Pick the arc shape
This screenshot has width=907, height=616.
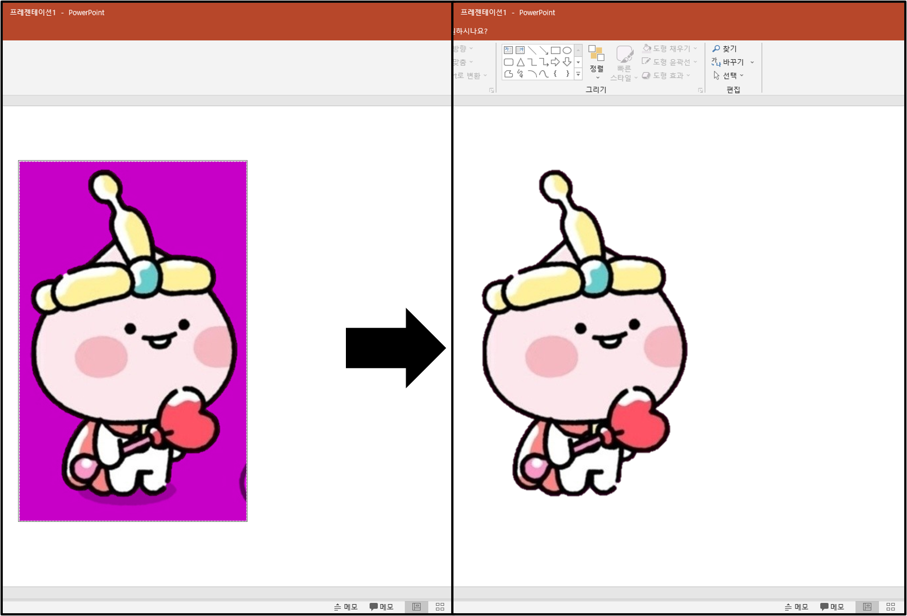(532, 74)
